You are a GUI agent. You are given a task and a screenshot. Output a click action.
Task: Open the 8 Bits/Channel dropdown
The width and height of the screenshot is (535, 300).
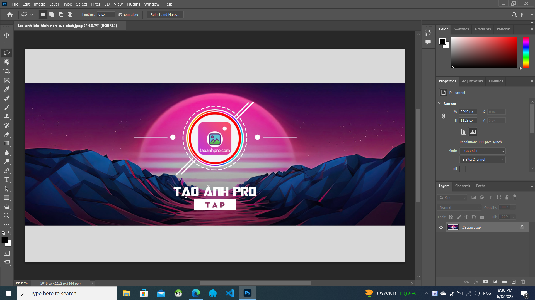482,160
